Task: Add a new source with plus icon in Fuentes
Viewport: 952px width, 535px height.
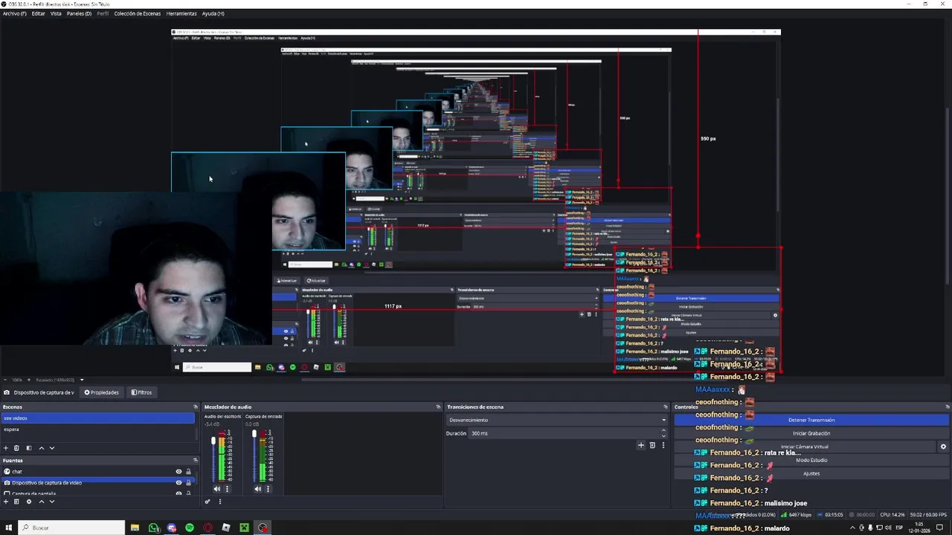Action: click(6, 502)
